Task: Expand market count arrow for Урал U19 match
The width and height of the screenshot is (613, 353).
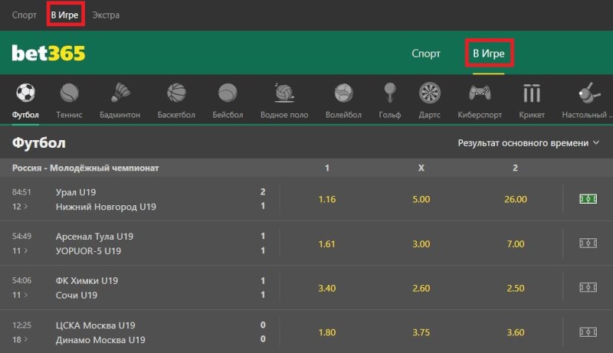Action: point(21,207)
